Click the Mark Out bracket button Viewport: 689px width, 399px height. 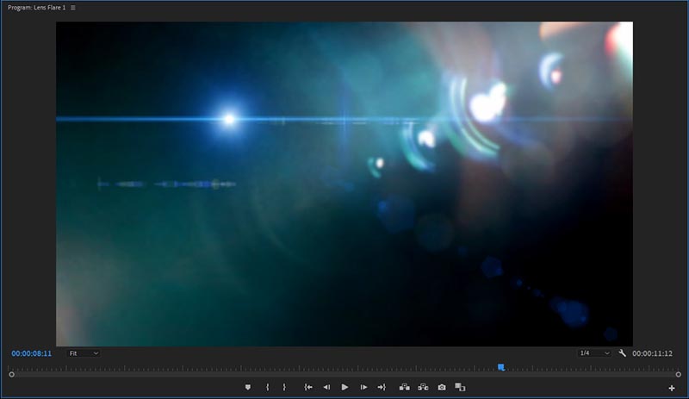tap(284, 387)
